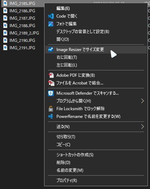Click the file icon of IMG_2189_2.JPG
This screenshot has height=189, width=150.
click(x=5, y=33)
